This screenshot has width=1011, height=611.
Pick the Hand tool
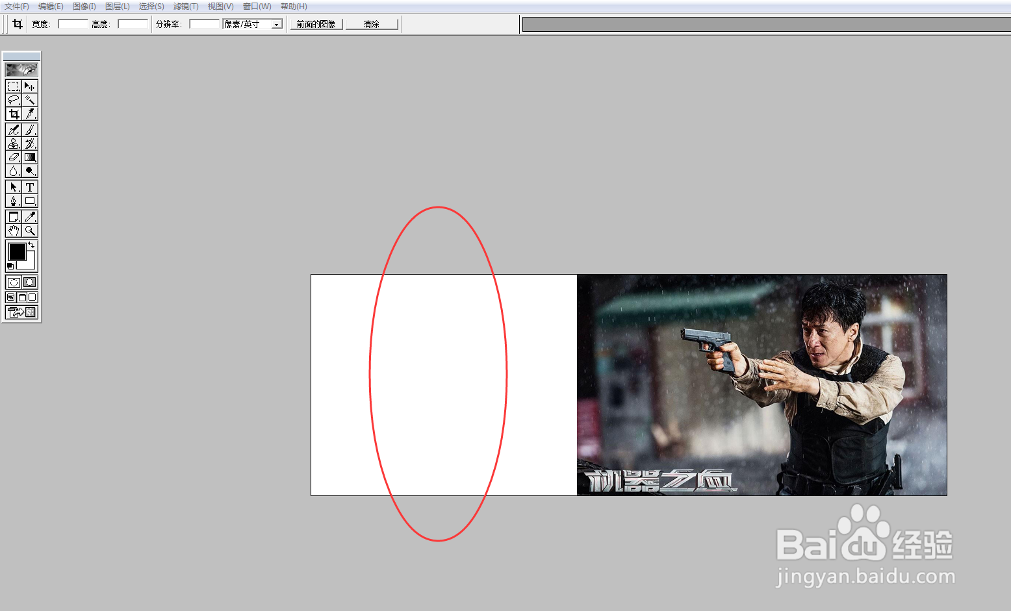14,231
